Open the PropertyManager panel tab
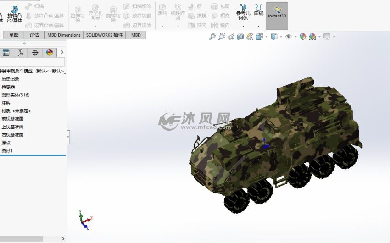 [6, 52]
